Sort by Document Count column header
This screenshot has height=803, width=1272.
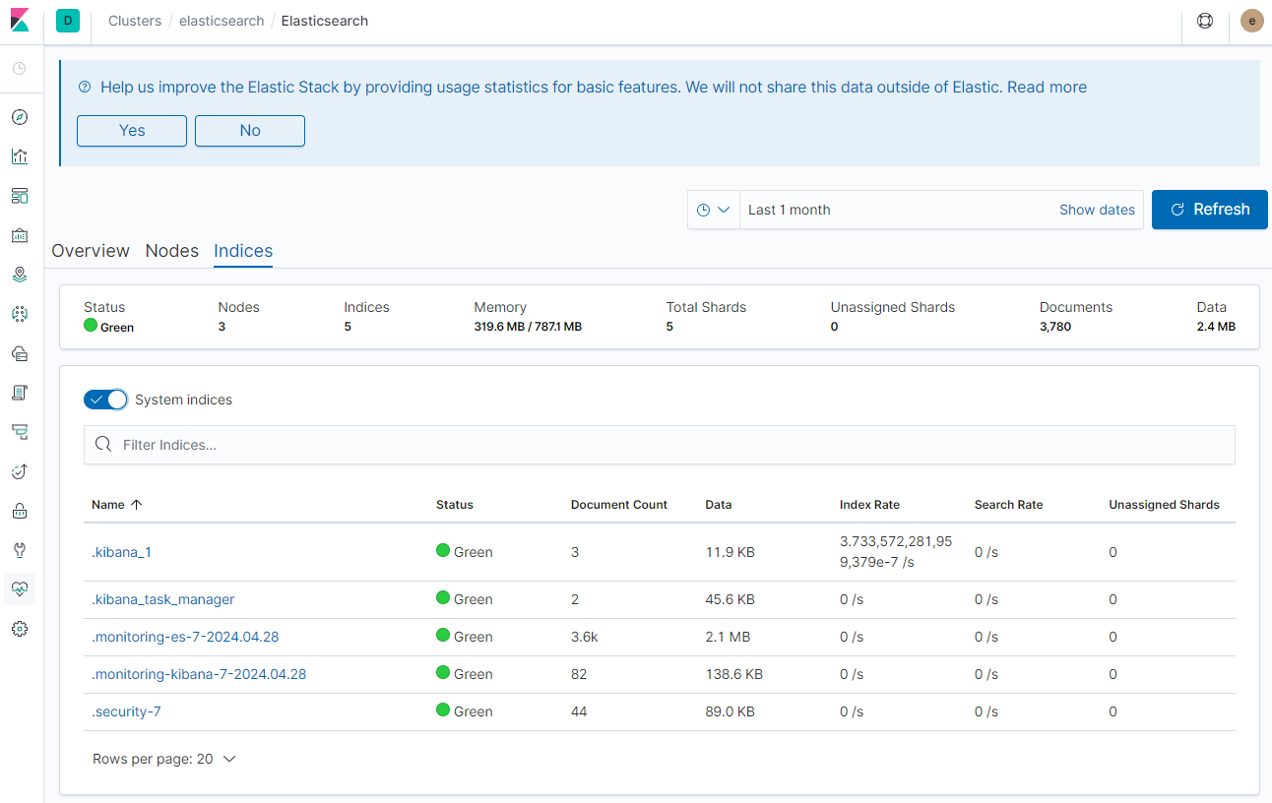pyautogui.click(x=619, y=505)
